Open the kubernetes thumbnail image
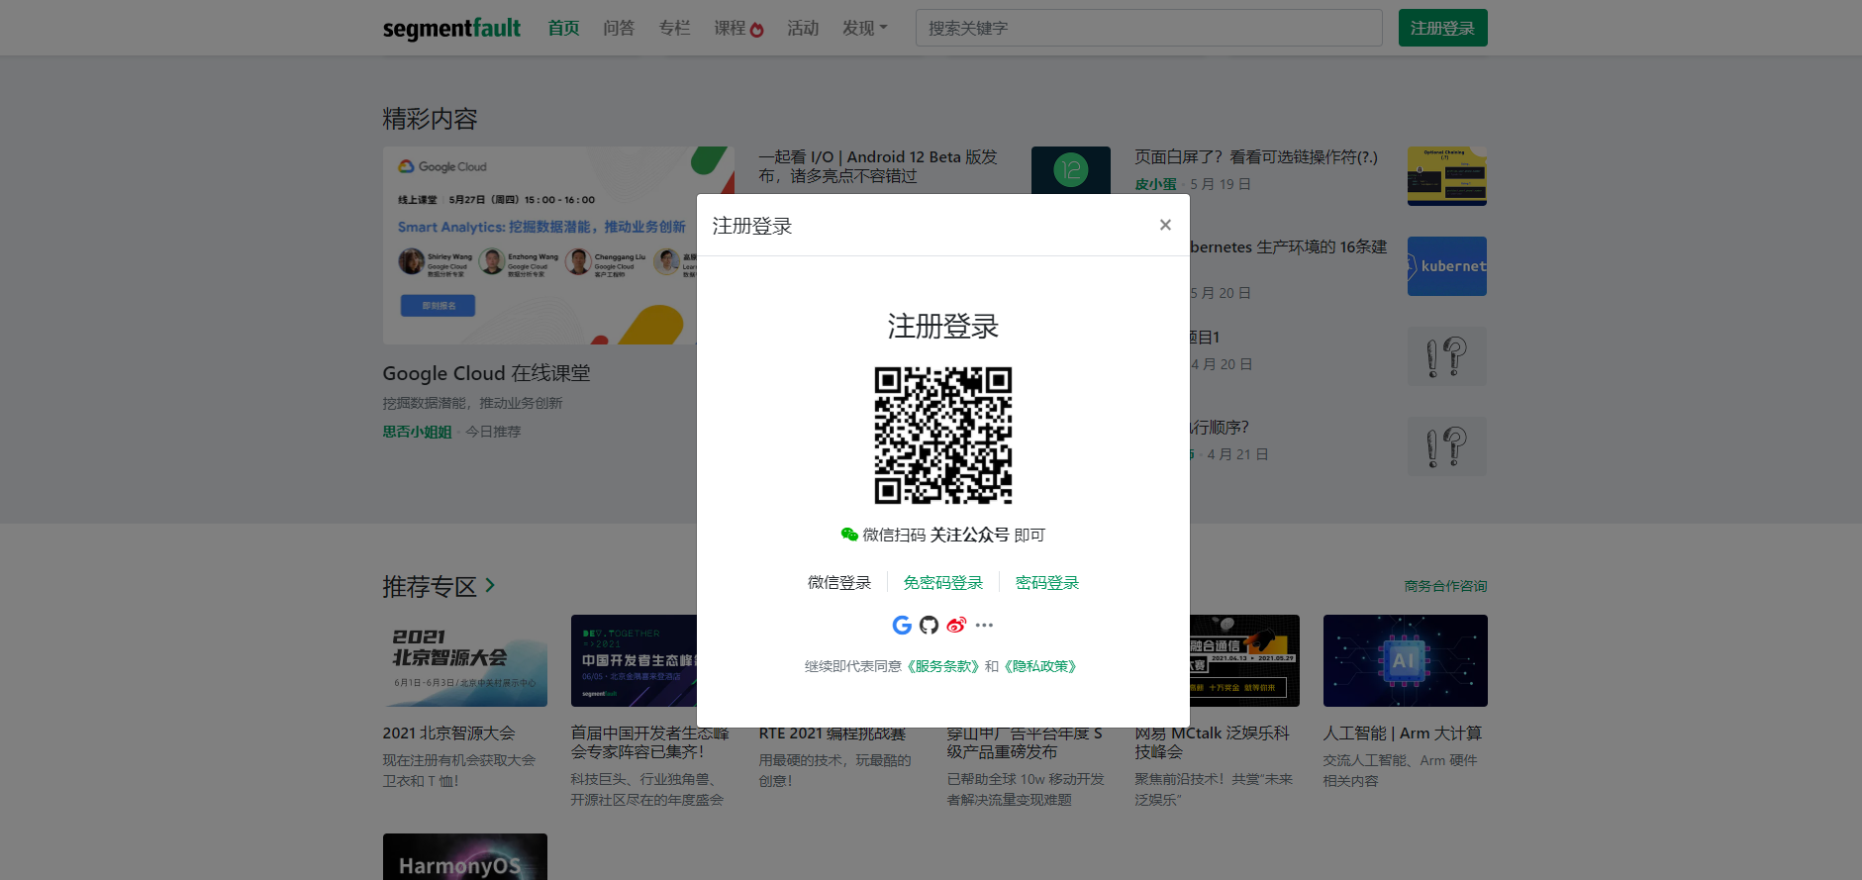1862x880 pixels. coord(1446,266)
